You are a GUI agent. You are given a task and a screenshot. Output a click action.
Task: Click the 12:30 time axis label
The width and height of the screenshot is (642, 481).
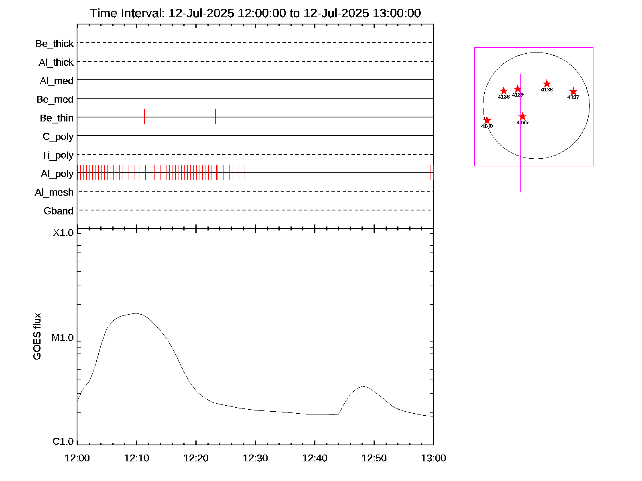(x=255, y=458)
